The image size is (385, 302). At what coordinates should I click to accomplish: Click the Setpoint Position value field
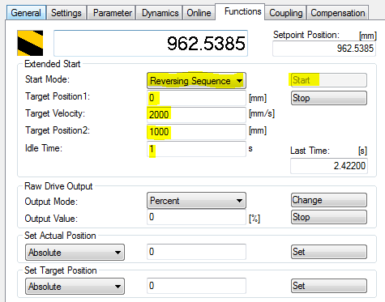(x=324, y=49)
